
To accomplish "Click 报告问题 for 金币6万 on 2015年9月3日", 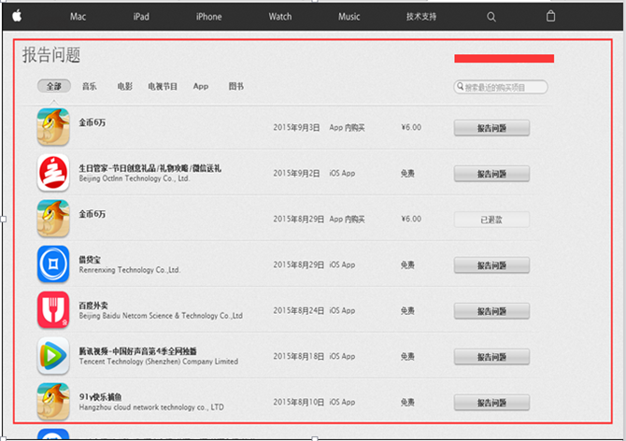I will (x=491, y=128).
